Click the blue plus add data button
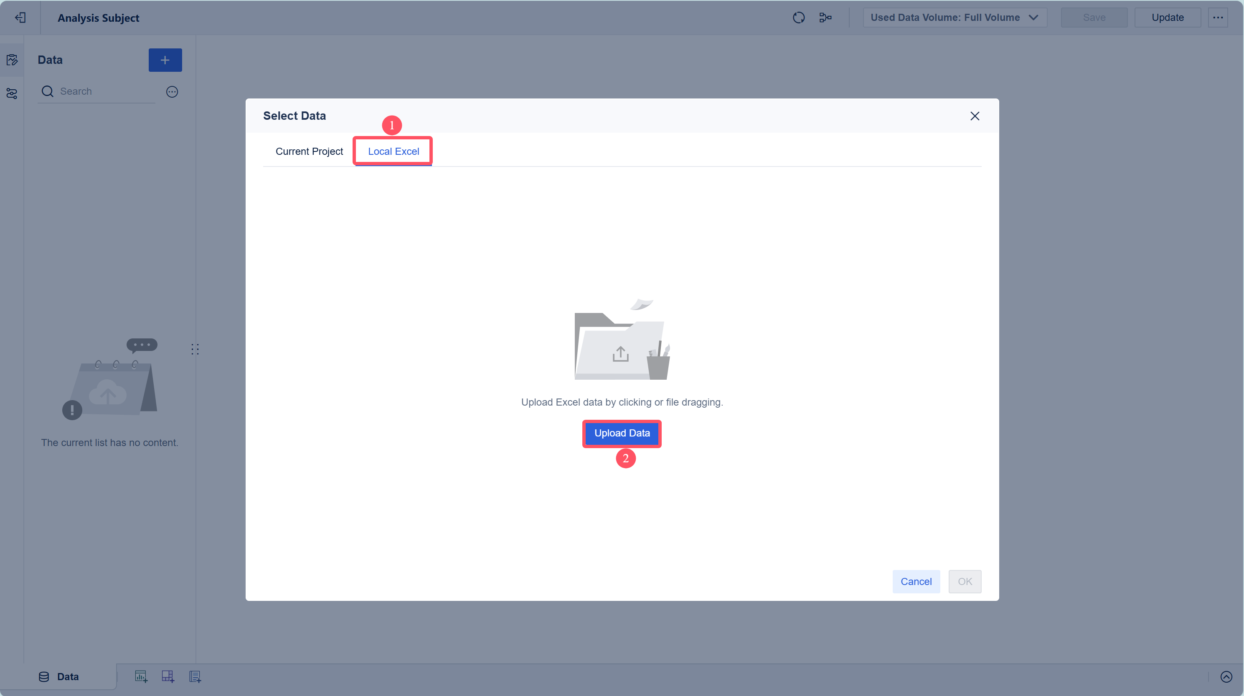 165,60
